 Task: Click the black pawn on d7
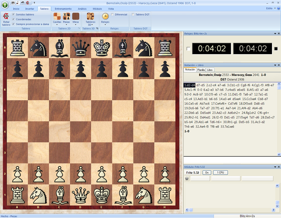(x=81, y=69)
